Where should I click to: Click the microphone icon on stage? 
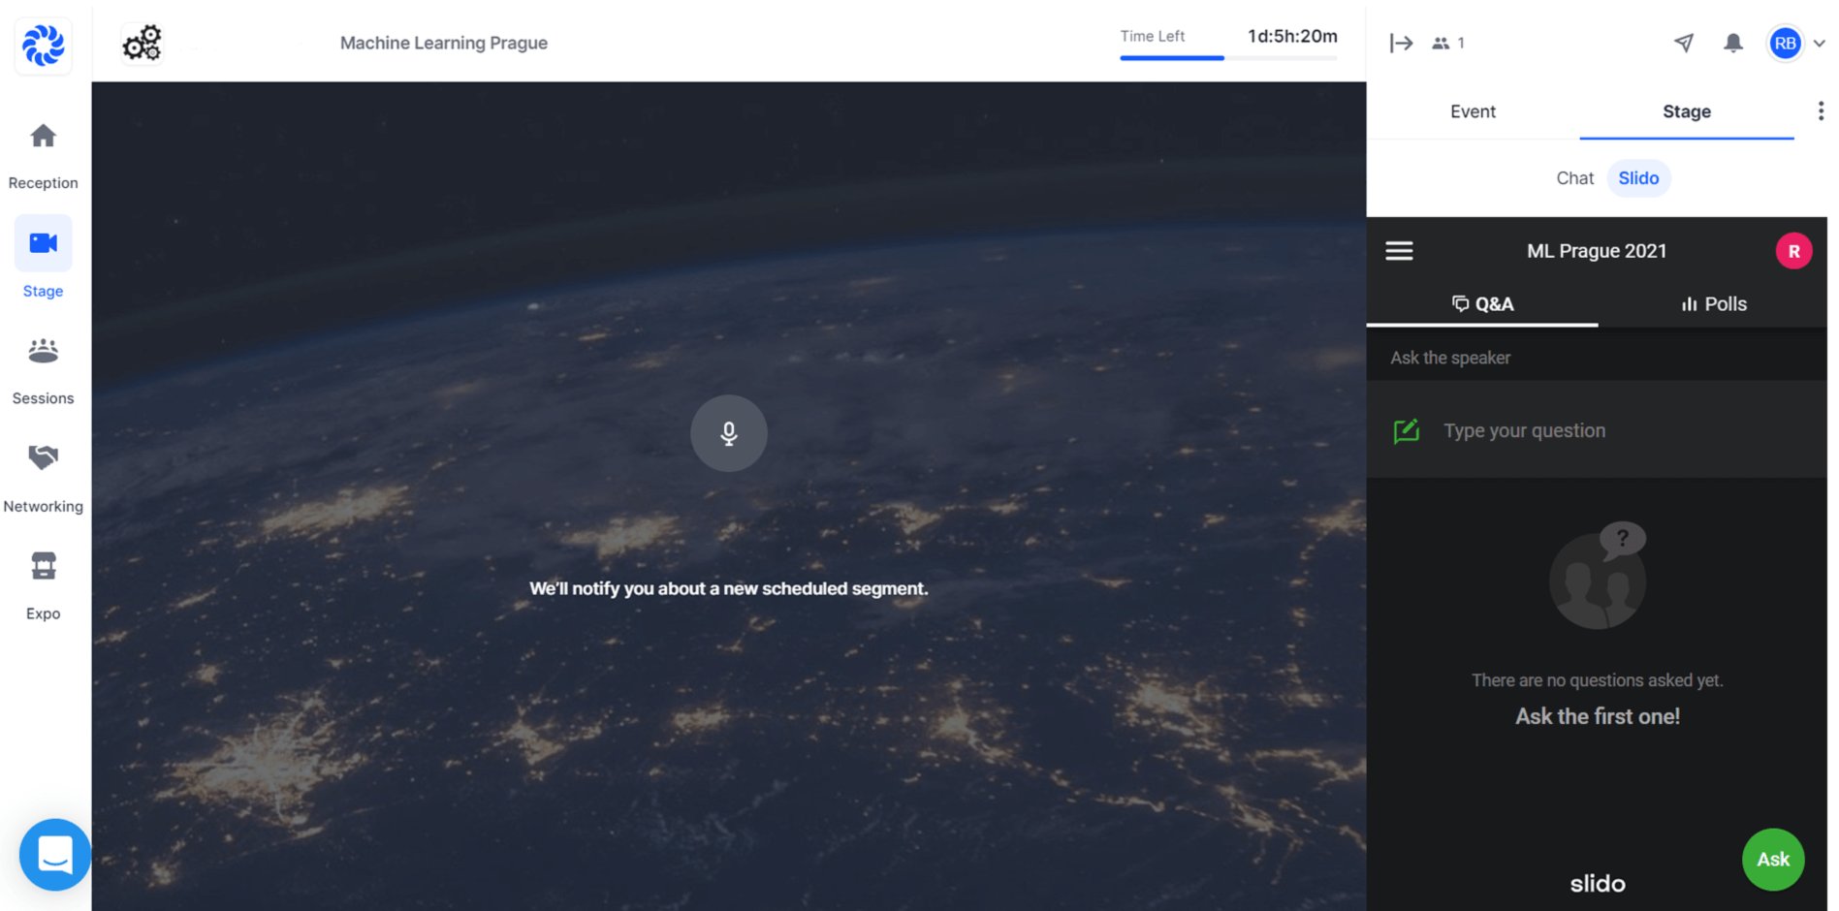pyautogui.click(x=729, y=433)
